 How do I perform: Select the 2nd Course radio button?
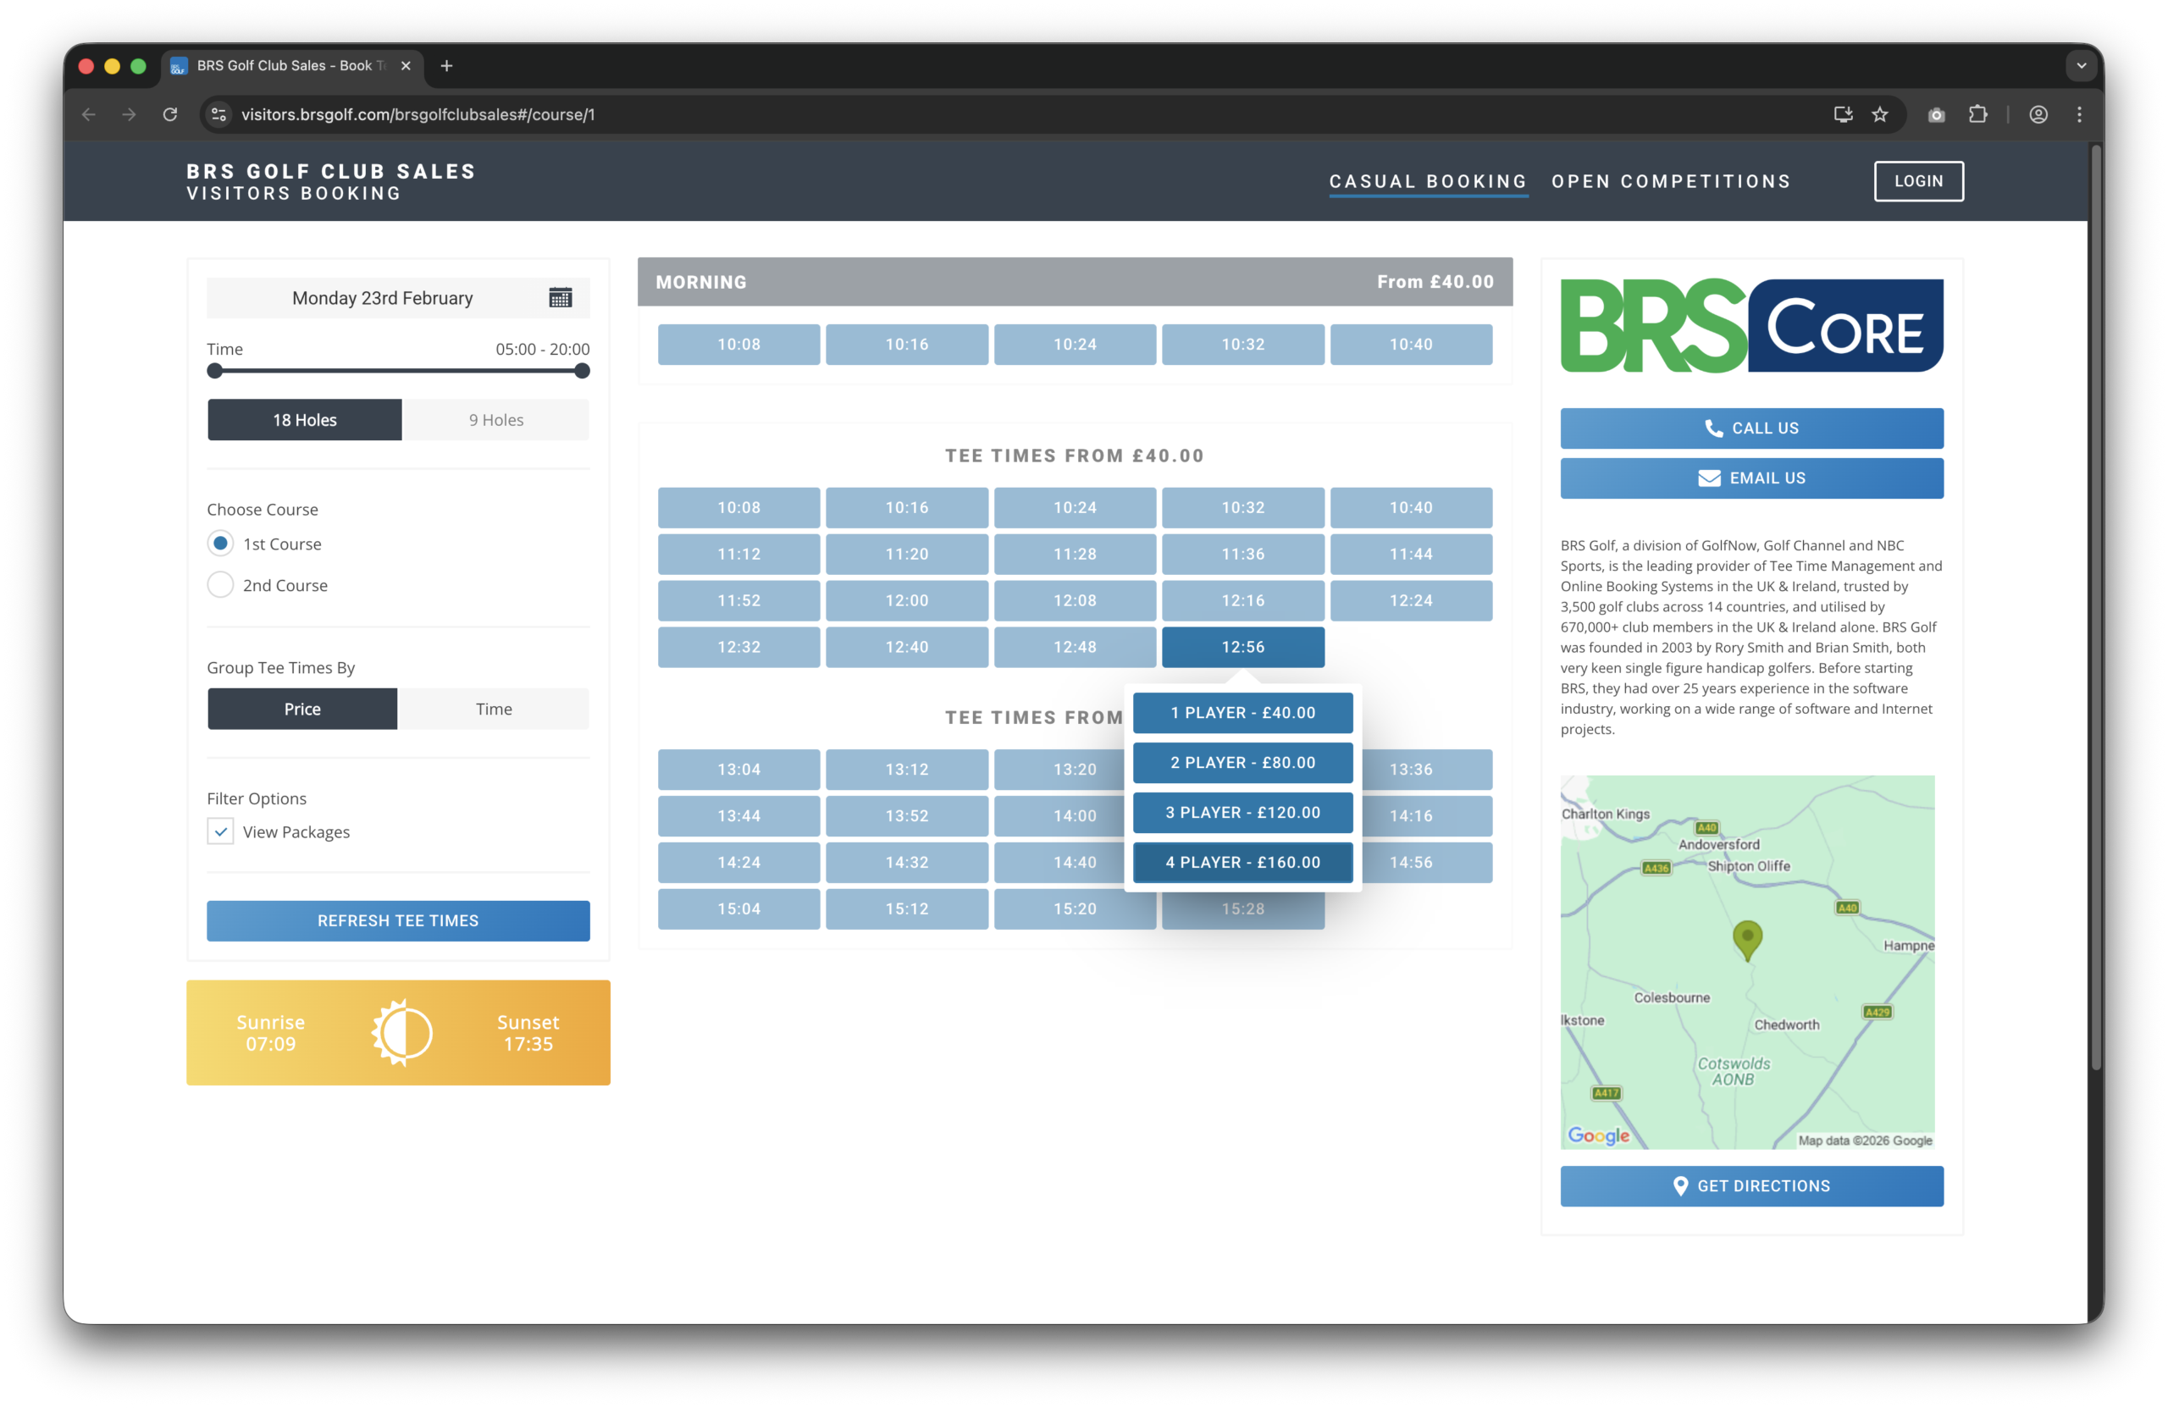[x=220, y=585]
